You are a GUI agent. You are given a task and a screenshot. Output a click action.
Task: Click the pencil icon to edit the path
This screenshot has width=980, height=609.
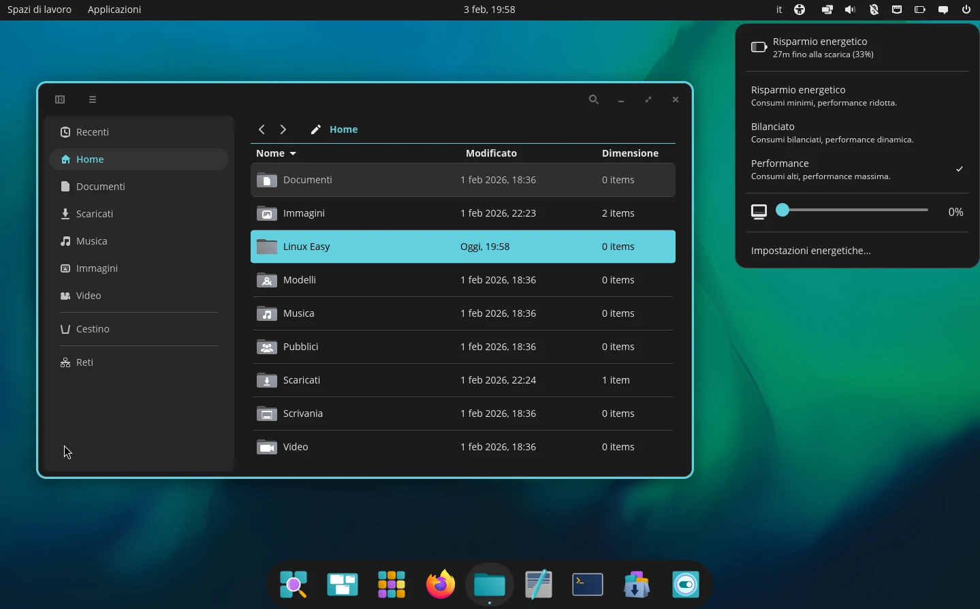tap(315, 129)
